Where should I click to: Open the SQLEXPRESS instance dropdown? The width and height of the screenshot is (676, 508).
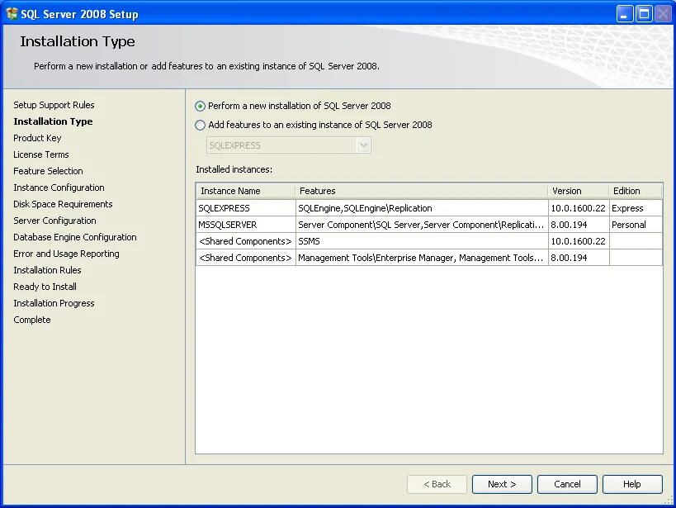point(363,145)
